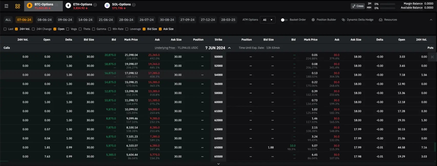Open the ATM Options All dropdown
Screen dimensions: 437x166
point(268,20)
